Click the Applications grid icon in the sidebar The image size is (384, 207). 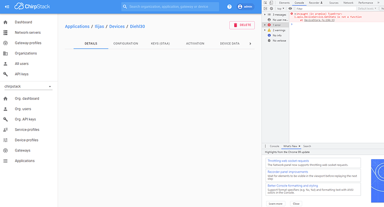coord(6,161)
